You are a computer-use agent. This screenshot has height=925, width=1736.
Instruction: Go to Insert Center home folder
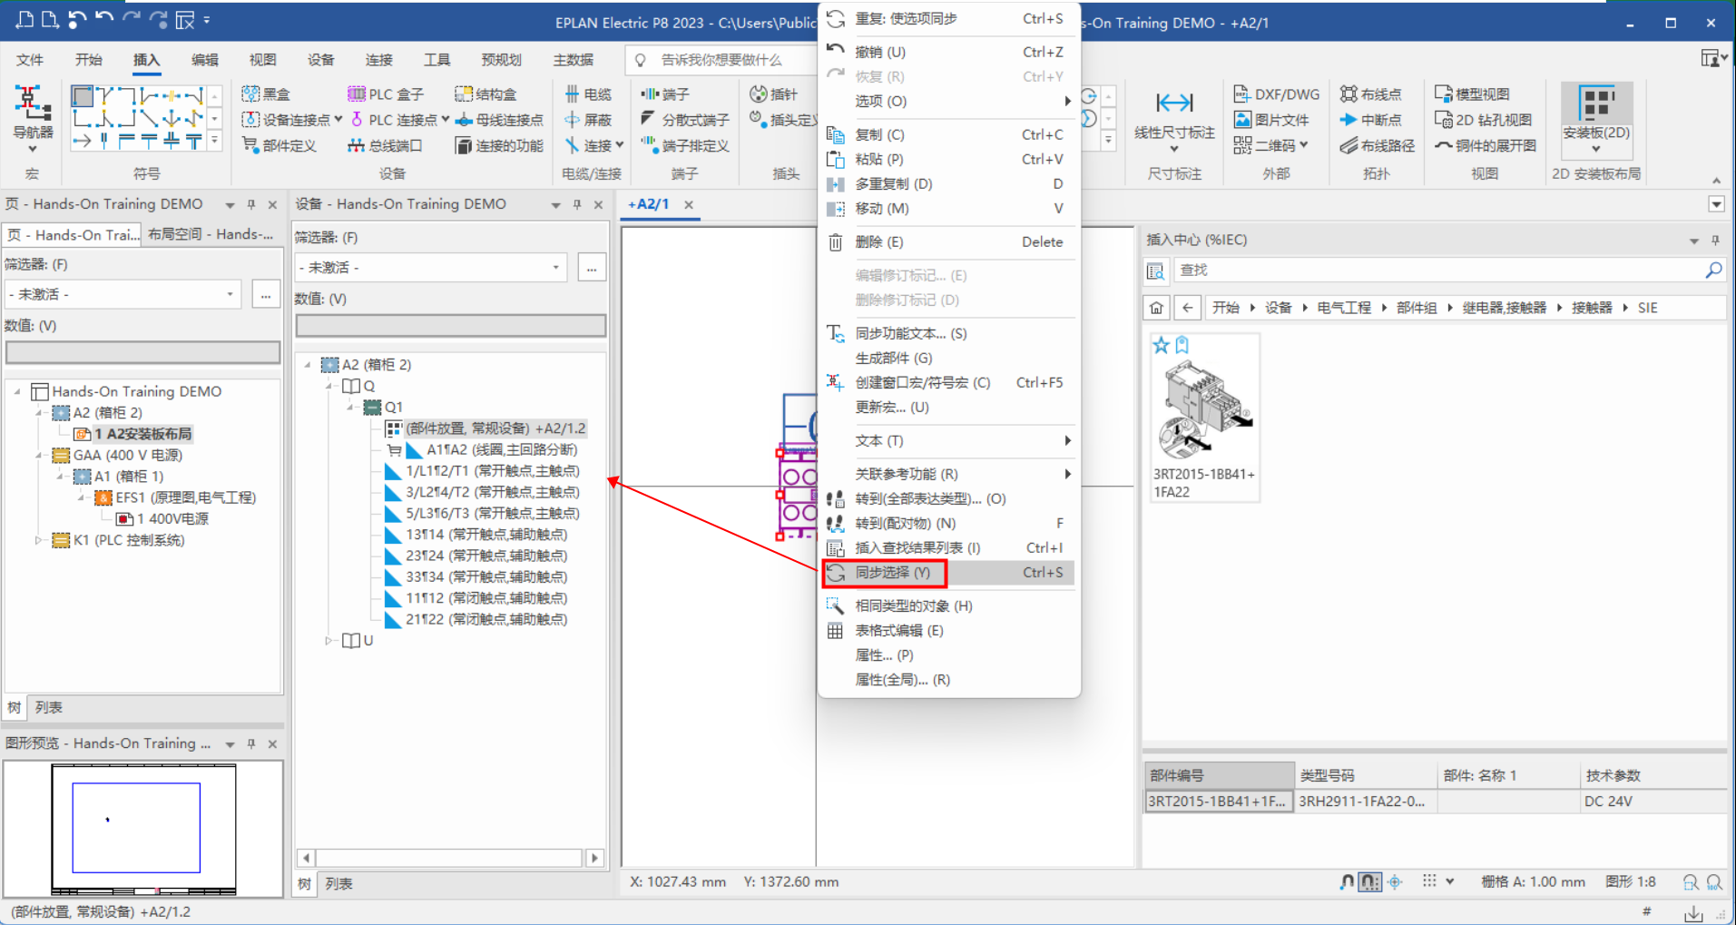click(x=1156, y=308)
